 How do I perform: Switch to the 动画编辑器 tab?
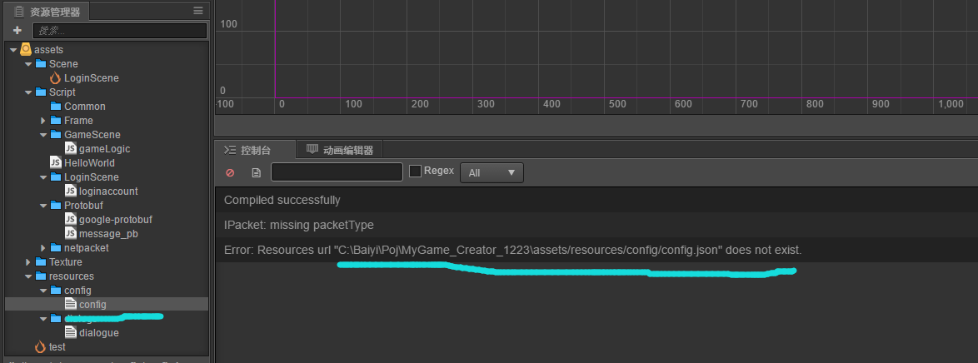[340, 150]
